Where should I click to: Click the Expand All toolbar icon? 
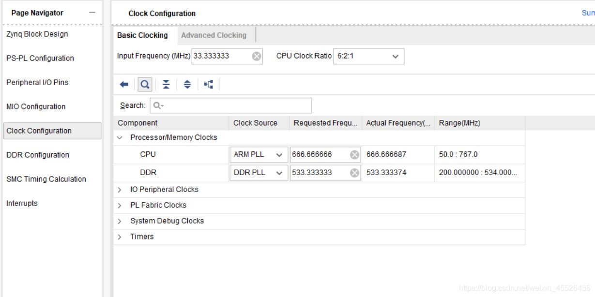click(x=187, y=85)
